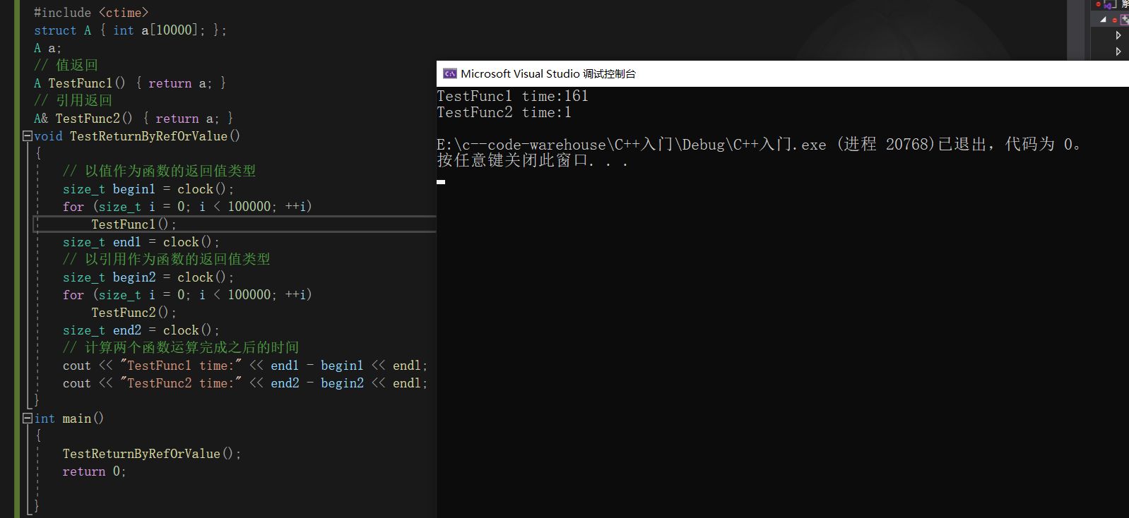Click the 'size_t begin1 = clock();' line

148,189
